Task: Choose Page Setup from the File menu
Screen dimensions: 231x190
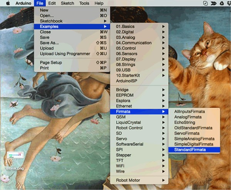Action: point(72,63)
